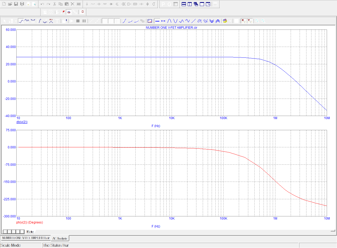The width and height of the screenshot is (337, 248).
Task: Click the color palette properties icon
Action: [225, 21]
